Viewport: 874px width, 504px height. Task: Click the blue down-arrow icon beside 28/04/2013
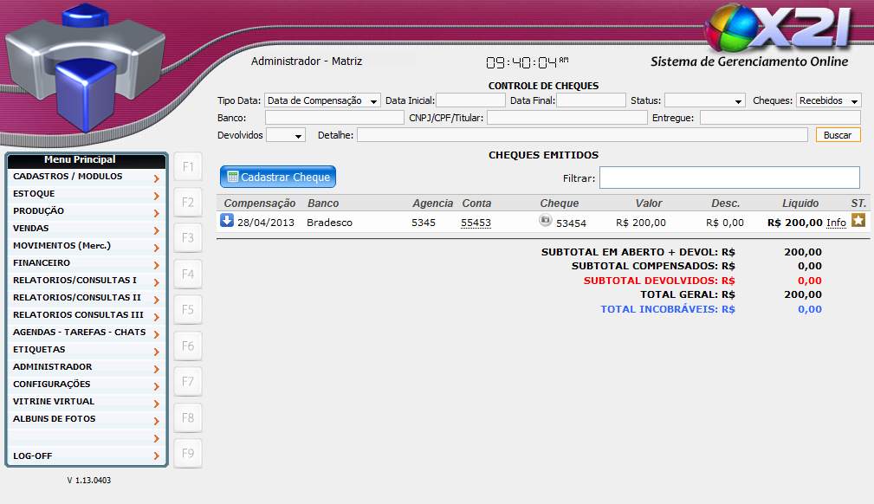pyautogui.click(x=227, y=221)
